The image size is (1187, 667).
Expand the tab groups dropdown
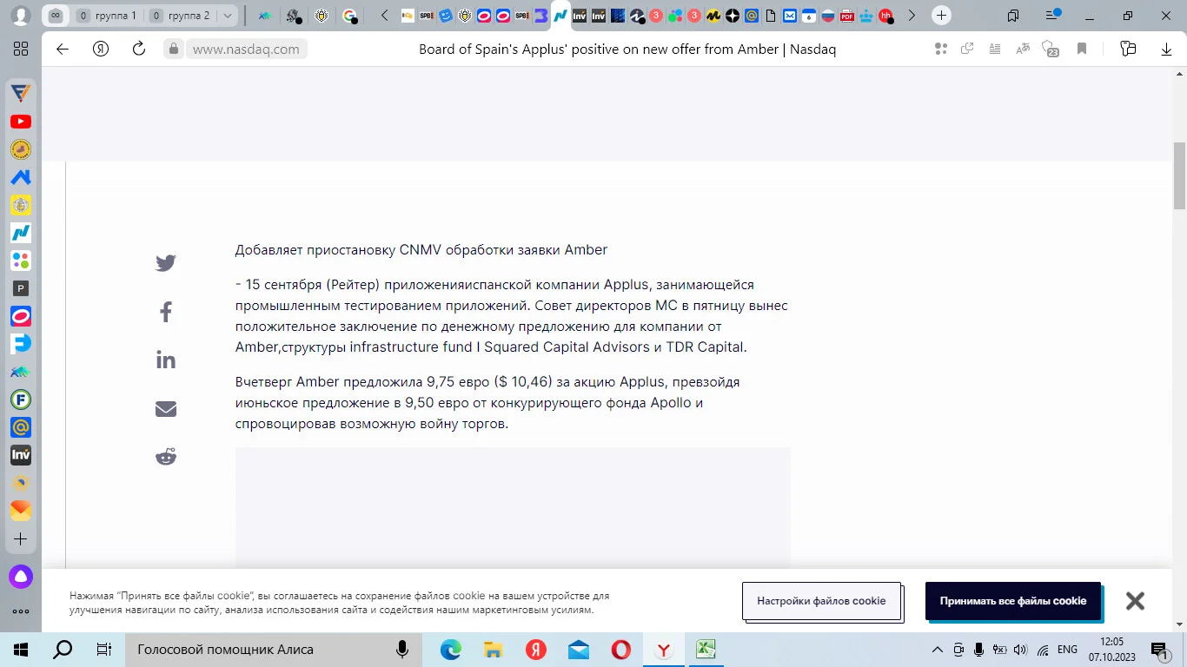228,16
